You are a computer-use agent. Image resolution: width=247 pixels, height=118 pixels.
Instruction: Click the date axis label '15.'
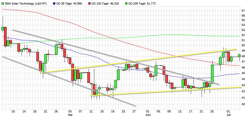coord(102,112)
